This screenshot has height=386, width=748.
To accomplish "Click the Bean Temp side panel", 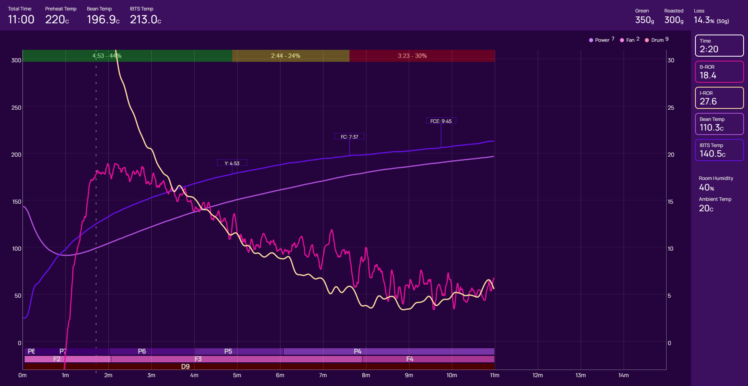I will pyautogui.click(x=719, y=124).
